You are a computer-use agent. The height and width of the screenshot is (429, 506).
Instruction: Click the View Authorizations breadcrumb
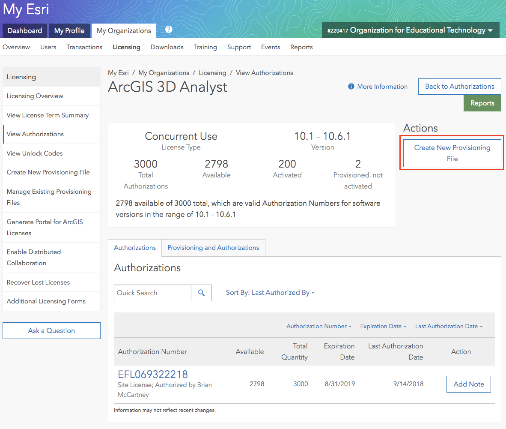[x=264, y=73]
